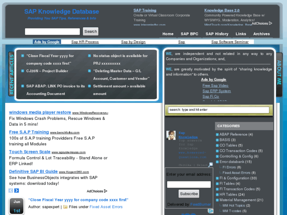Image resolution: width=287 pixels, height=215 pixels.
Task: Open the FI Errors subcategory
Action: 232,167
